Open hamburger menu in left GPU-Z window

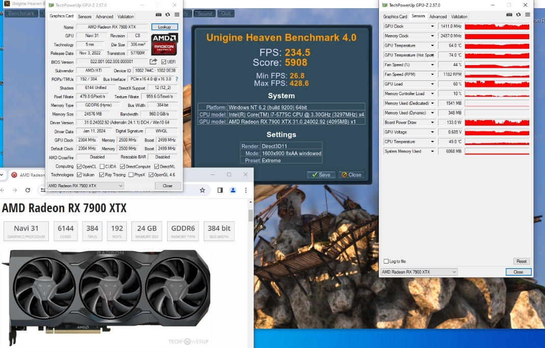(x=177, y=15)
